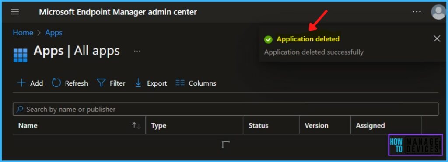Click the Version column header

coord(316,125)
